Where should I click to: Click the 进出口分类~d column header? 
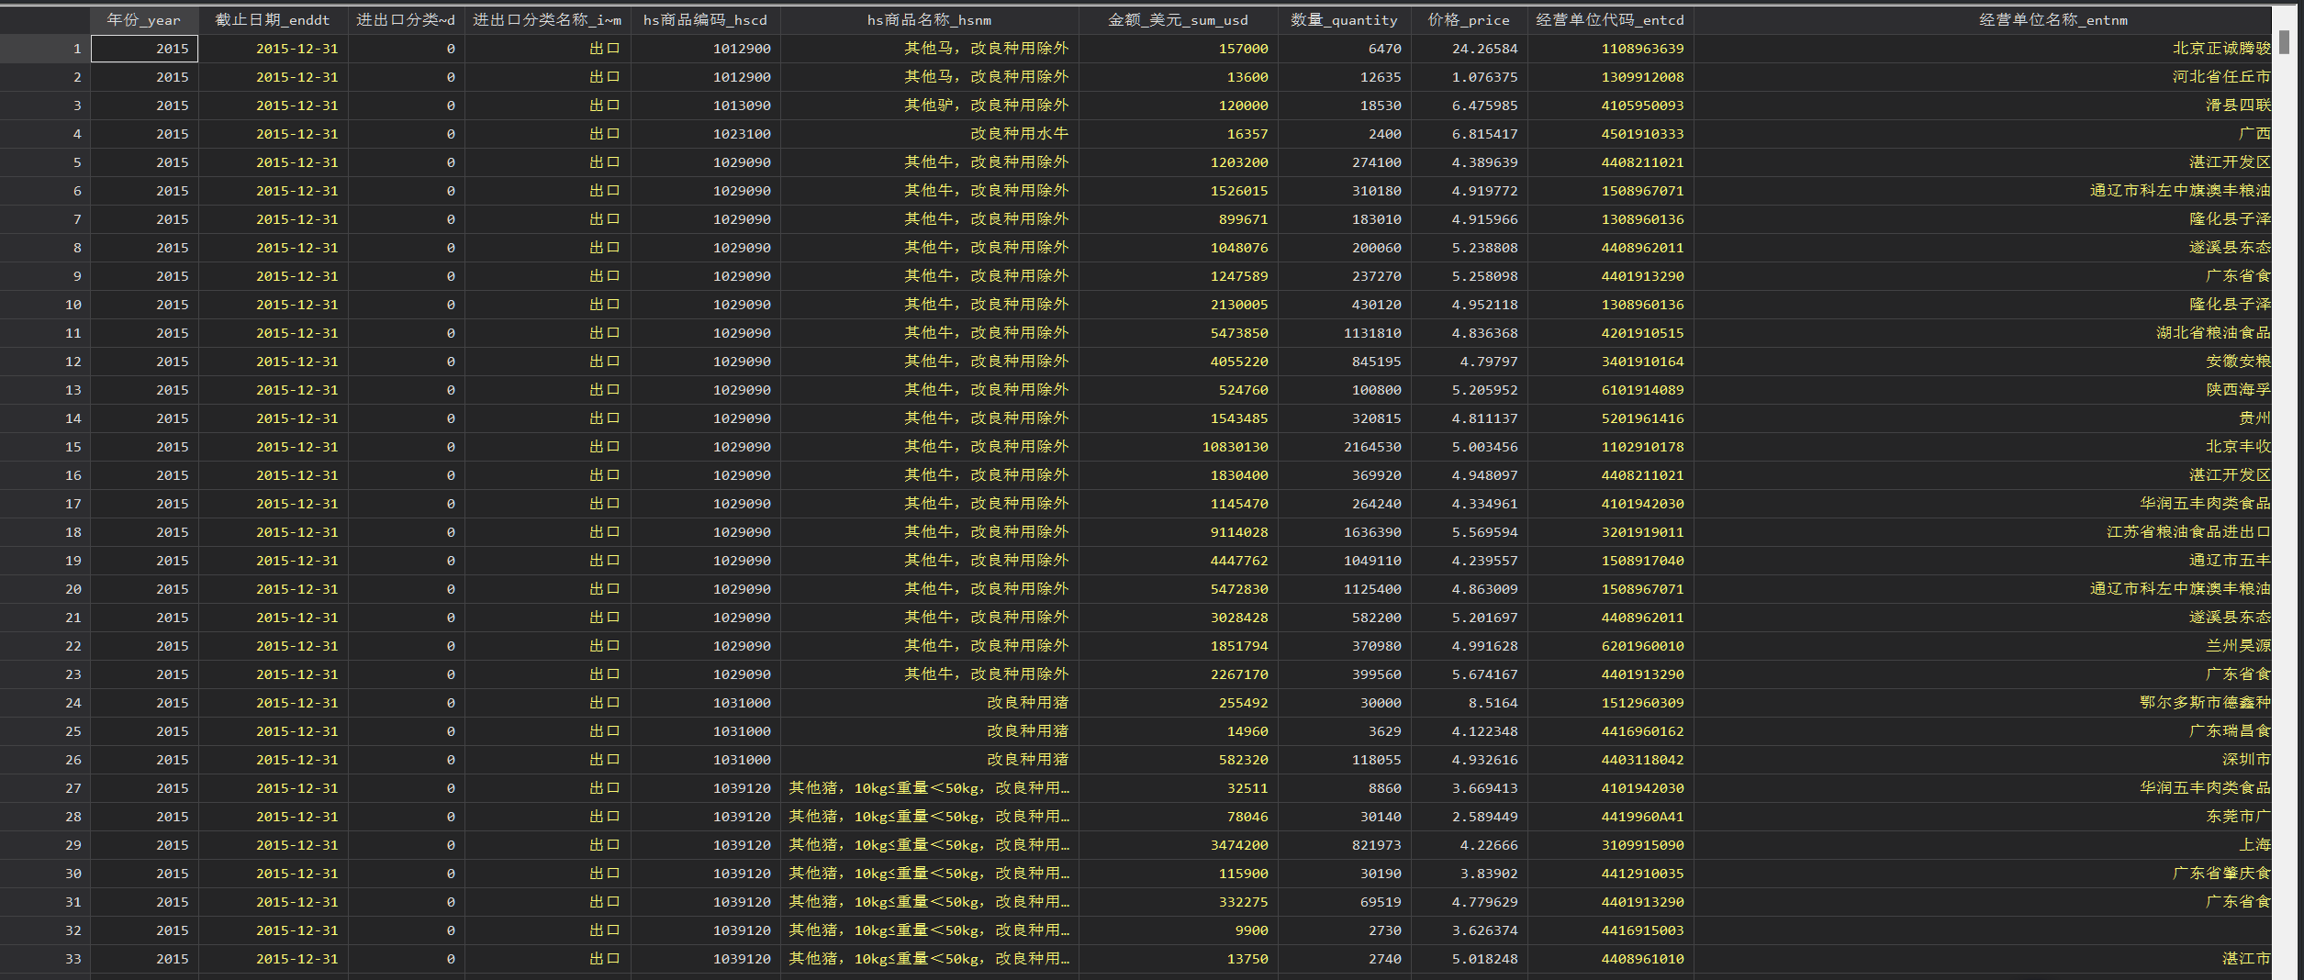[x=406, y=20]
